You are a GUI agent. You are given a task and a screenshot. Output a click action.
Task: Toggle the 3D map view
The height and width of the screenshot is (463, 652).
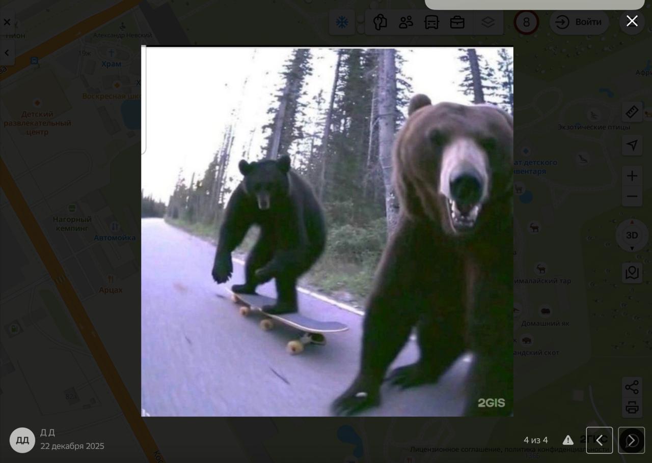click(632, 235)
